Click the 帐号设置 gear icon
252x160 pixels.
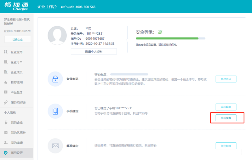(6, 153)
